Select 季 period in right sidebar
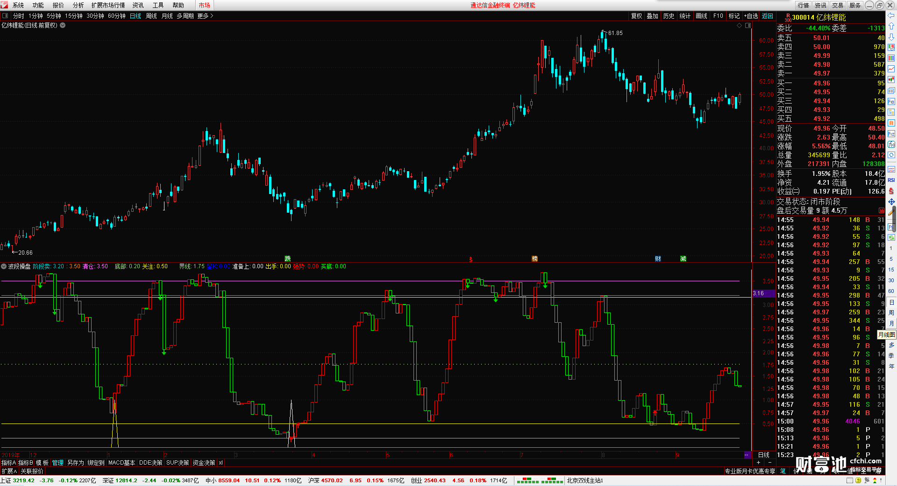Viewport: 897px width, 486px height. (x=891, y=355)
